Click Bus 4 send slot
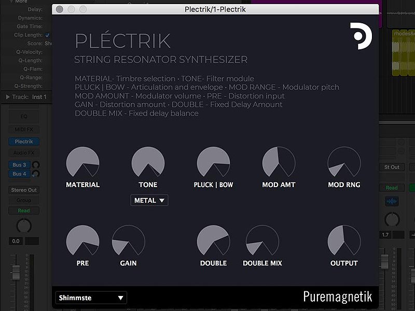The image size is (415, 311). pos(19,174)
